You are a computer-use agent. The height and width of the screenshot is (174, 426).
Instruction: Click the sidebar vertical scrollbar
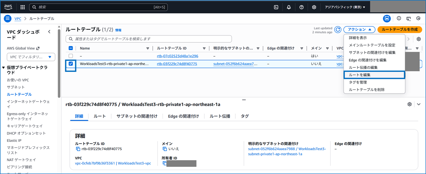click(x=59, y=63)
